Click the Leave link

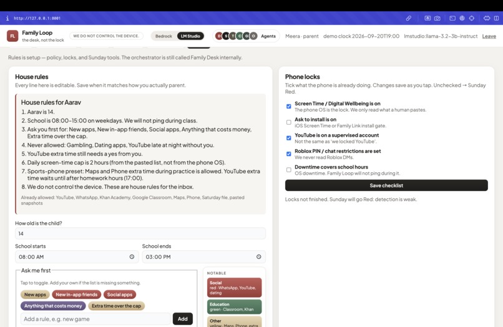click(489, 36)
